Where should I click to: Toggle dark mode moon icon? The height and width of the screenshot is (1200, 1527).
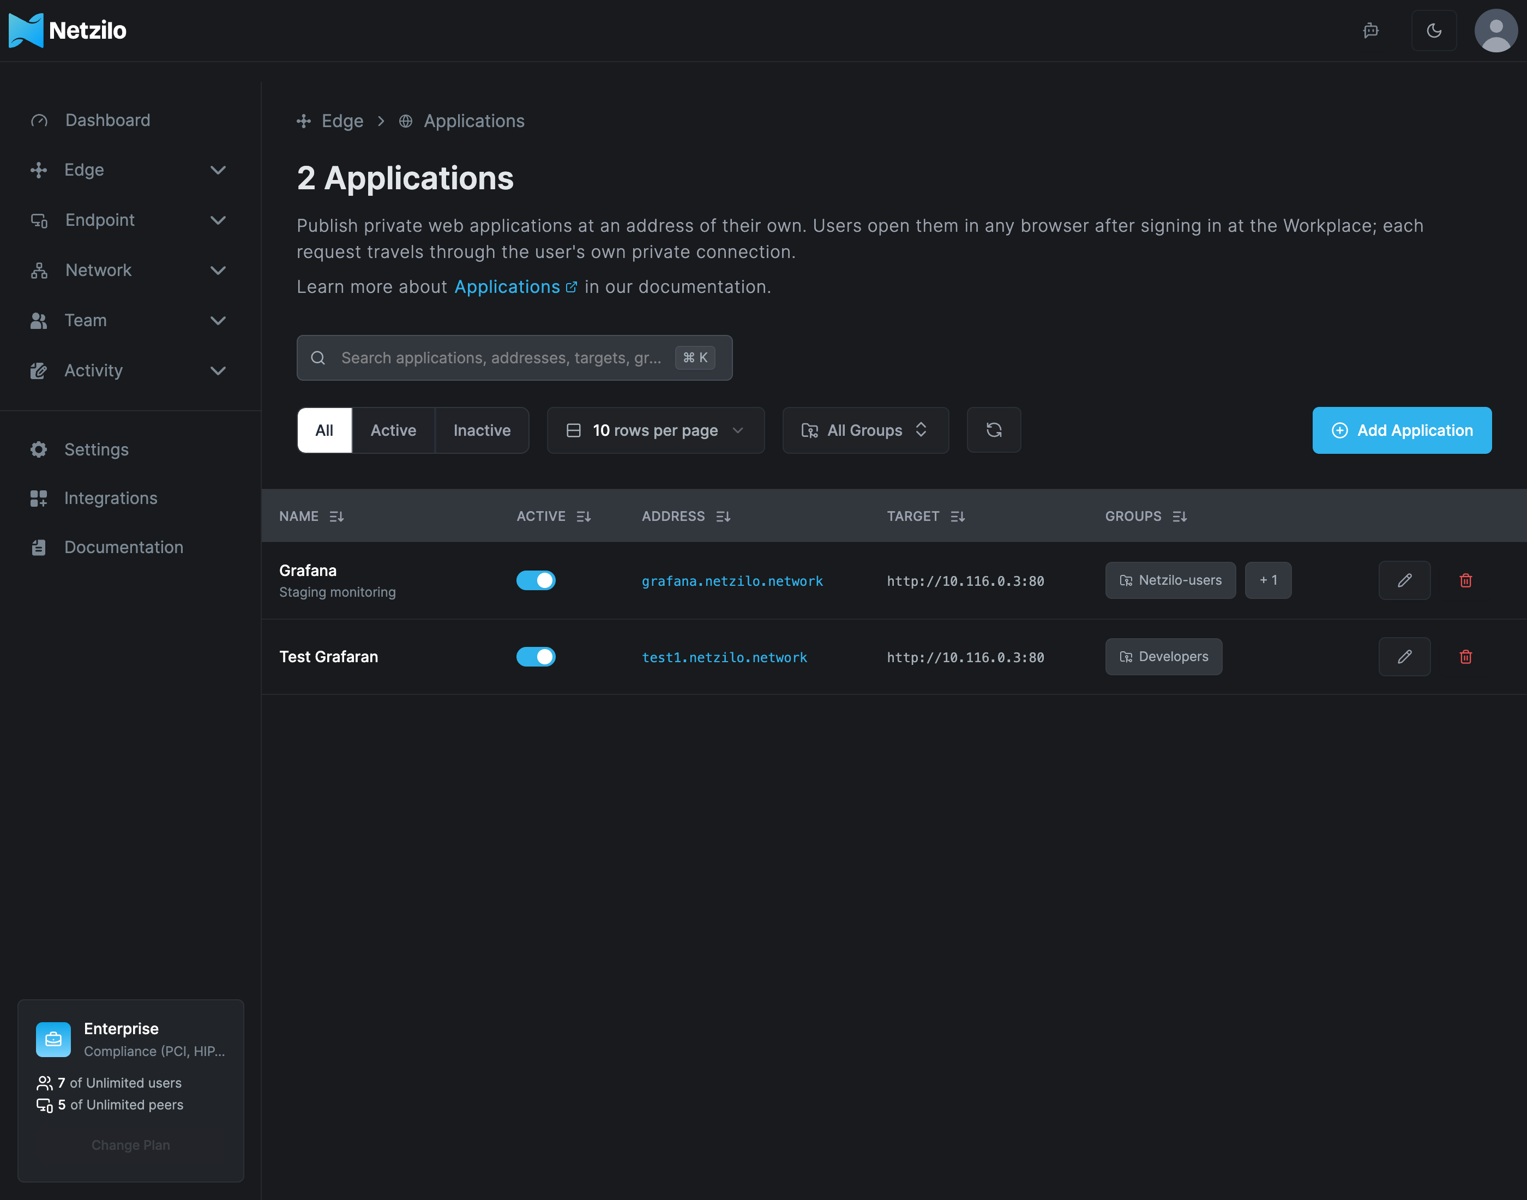[x=1434, y=31]
